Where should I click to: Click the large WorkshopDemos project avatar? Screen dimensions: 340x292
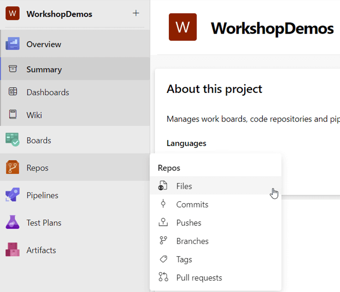[183, 27]
